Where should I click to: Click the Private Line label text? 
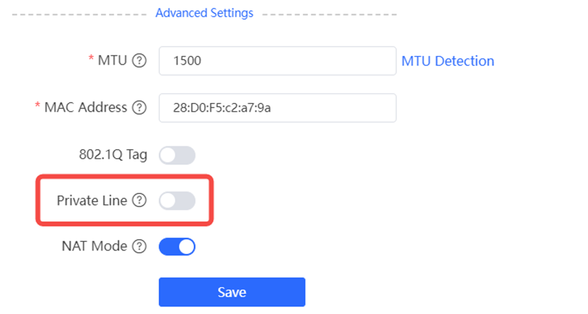92,200
